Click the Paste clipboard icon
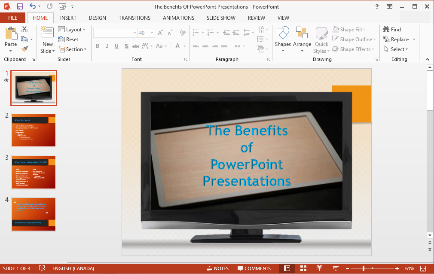434x274 pixels. point(11,33)
